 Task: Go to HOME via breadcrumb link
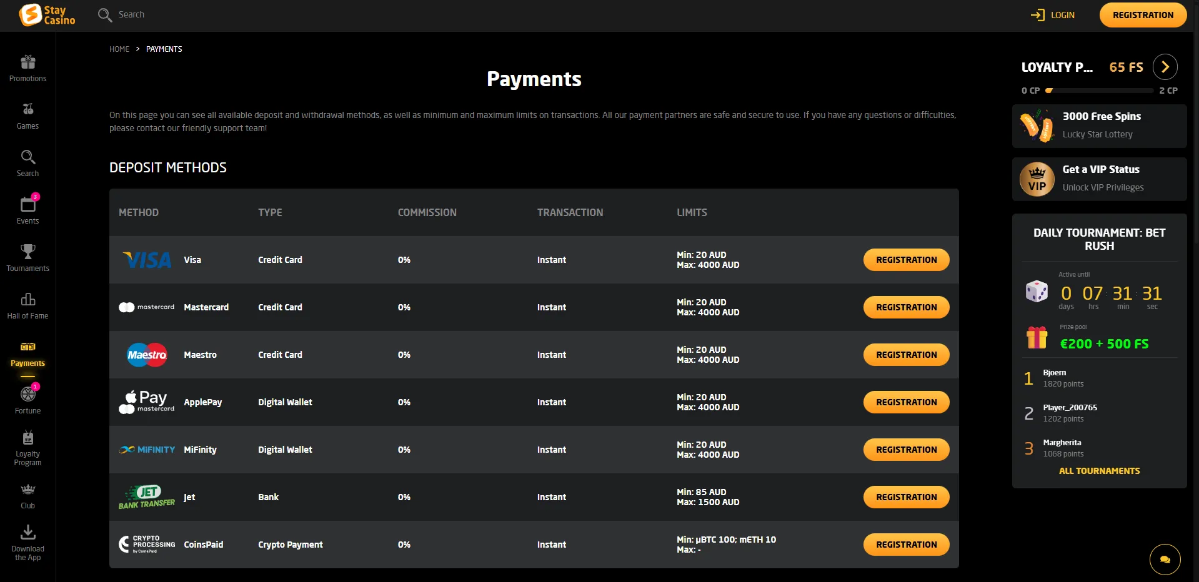coord(119,49)
